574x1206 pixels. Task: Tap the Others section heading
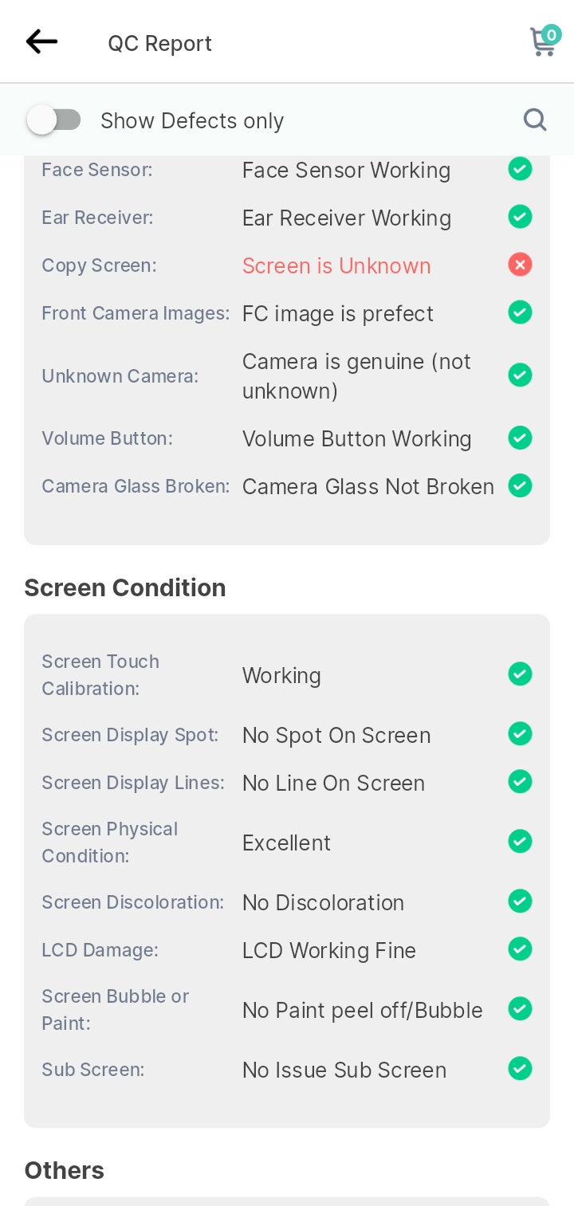[x=65, y=1170]
